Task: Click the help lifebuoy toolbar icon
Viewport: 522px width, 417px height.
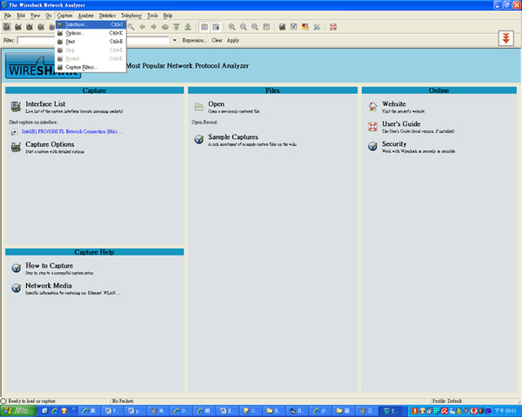Action: (x=333, y=27)
